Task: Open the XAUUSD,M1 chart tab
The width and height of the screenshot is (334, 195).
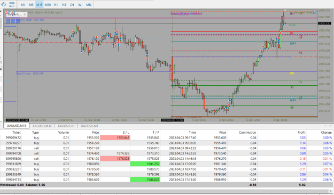Action: coord(89,126)
